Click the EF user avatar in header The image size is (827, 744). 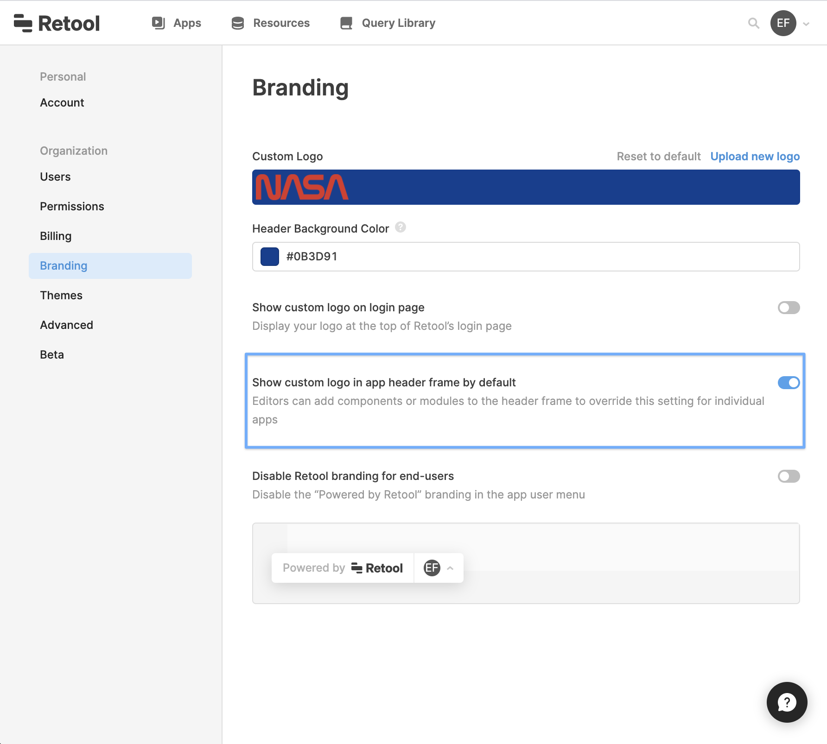[783, 23]
